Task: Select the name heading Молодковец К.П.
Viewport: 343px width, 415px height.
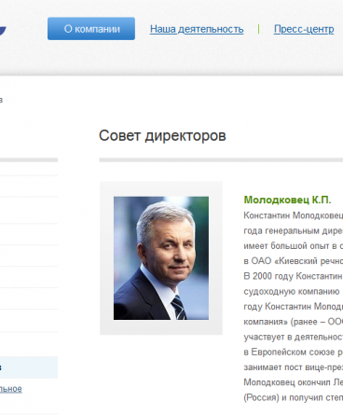Action: tap(287, 200)
